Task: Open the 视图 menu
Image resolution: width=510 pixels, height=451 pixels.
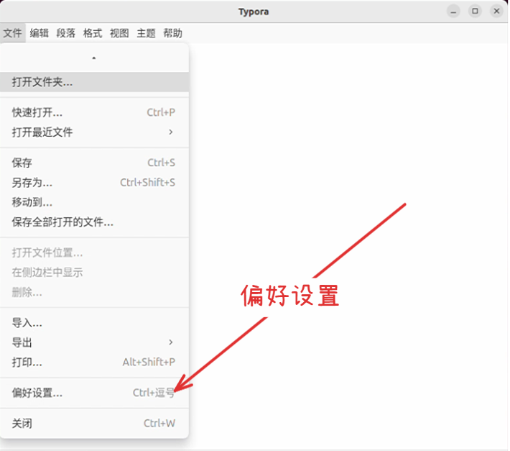Action: [x=119, y=33]
